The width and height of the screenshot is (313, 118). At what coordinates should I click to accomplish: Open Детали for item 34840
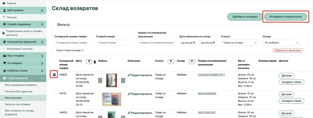click(286, 75)
